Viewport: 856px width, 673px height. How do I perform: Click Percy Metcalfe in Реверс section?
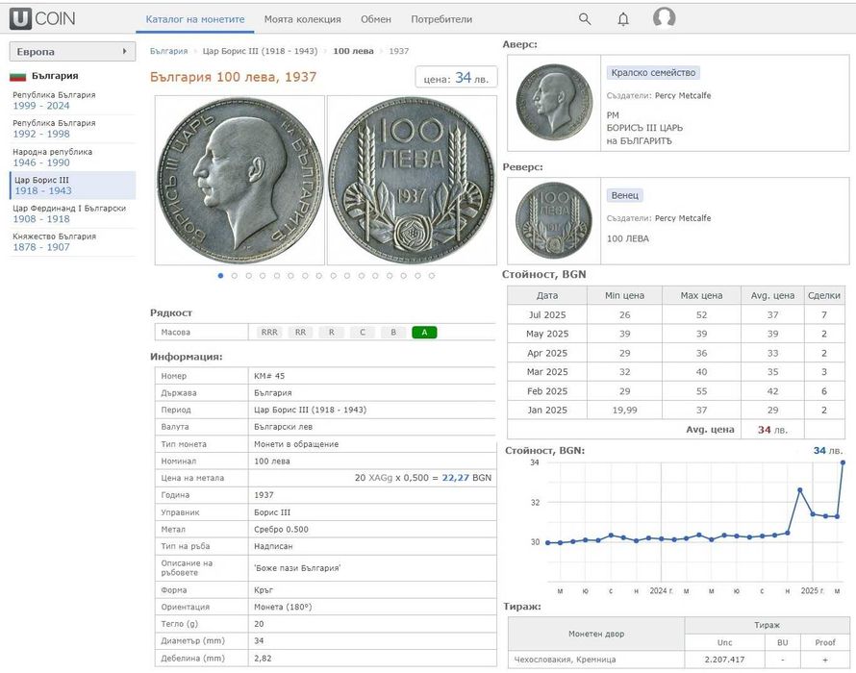pyautogui.click(x=683, y=218)
